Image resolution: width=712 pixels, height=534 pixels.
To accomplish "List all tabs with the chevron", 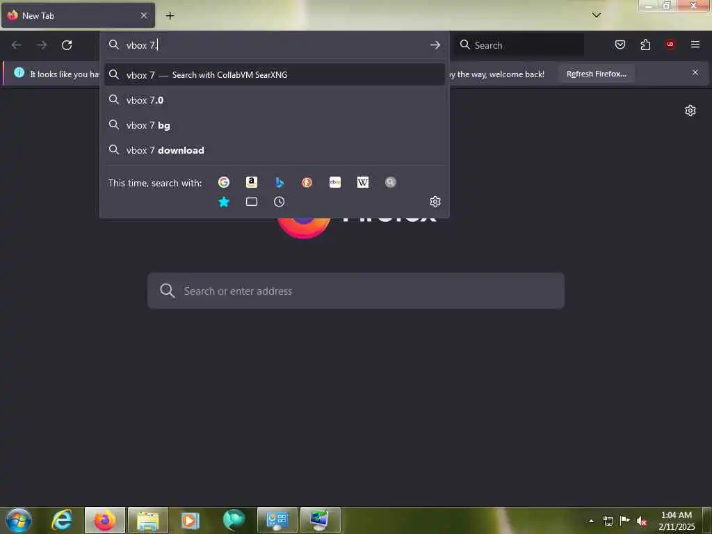I will [x=597, y=15].
